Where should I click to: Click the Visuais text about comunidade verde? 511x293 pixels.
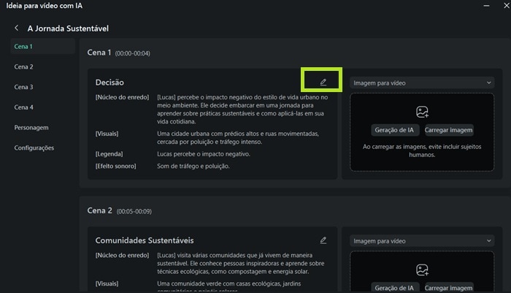[x=228, y=286]
